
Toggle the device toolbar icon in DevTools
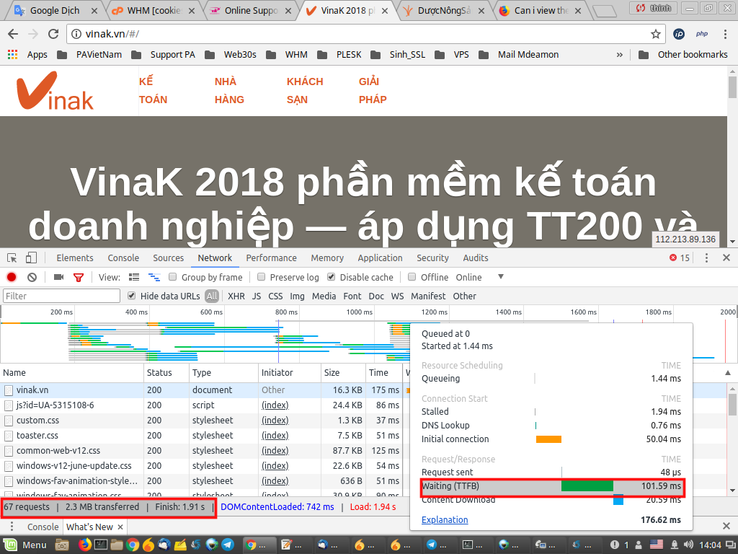pos(31,258)
